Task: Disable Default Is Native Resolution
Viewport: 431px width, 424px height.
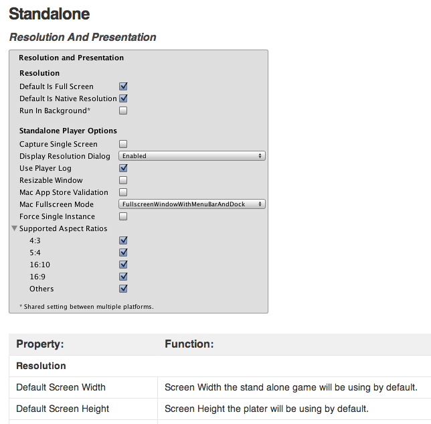Action: pos(123,98)
